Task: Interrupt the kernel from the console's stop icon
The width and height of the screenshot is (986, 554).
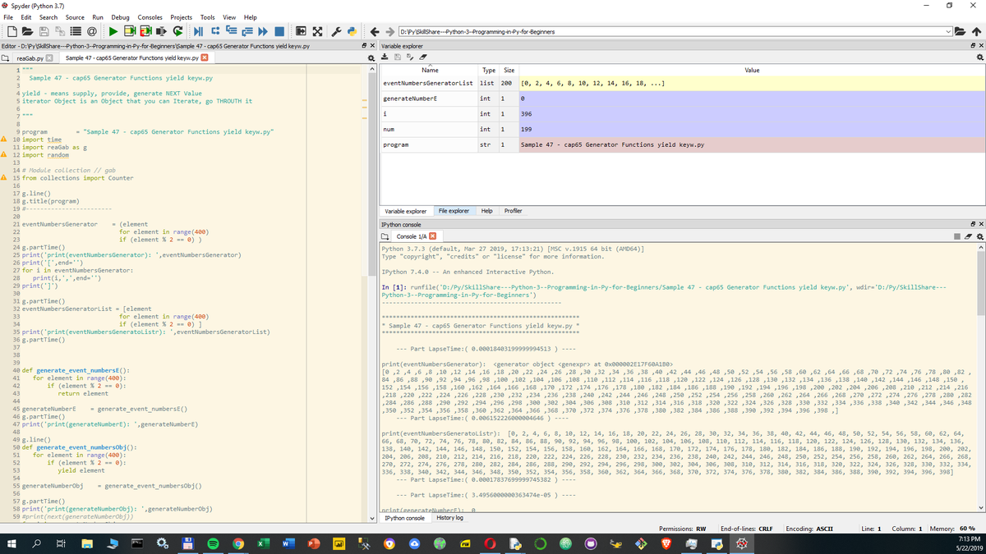Action: [956, 237]
